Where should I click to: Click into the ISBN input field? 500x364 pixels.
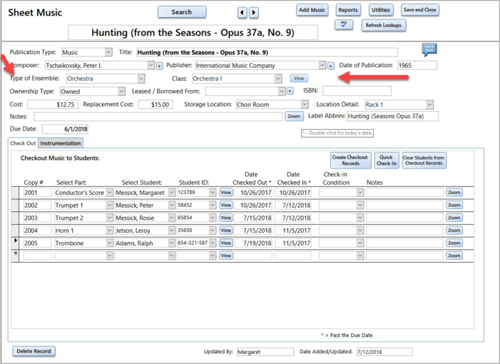coord(357,91)
